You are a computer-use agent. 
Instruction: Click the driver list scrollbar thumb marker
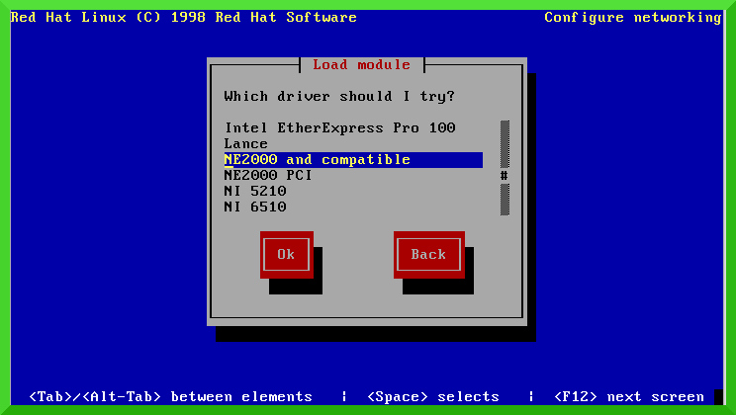coord(505,176)
